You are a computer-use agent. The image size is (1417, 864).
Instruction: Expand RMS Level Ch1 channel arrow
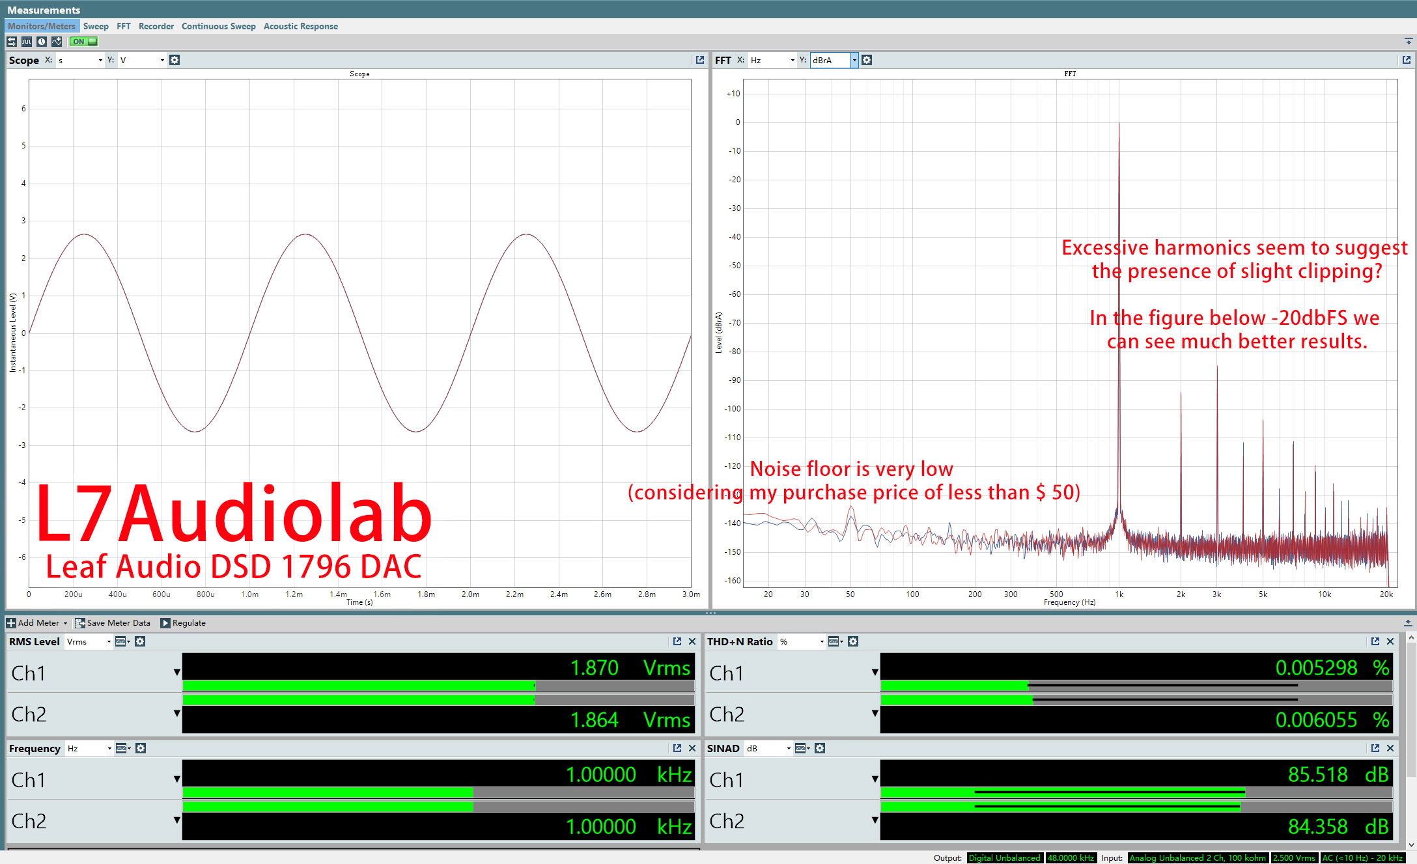pyautogui.click(x=176, y=672)
